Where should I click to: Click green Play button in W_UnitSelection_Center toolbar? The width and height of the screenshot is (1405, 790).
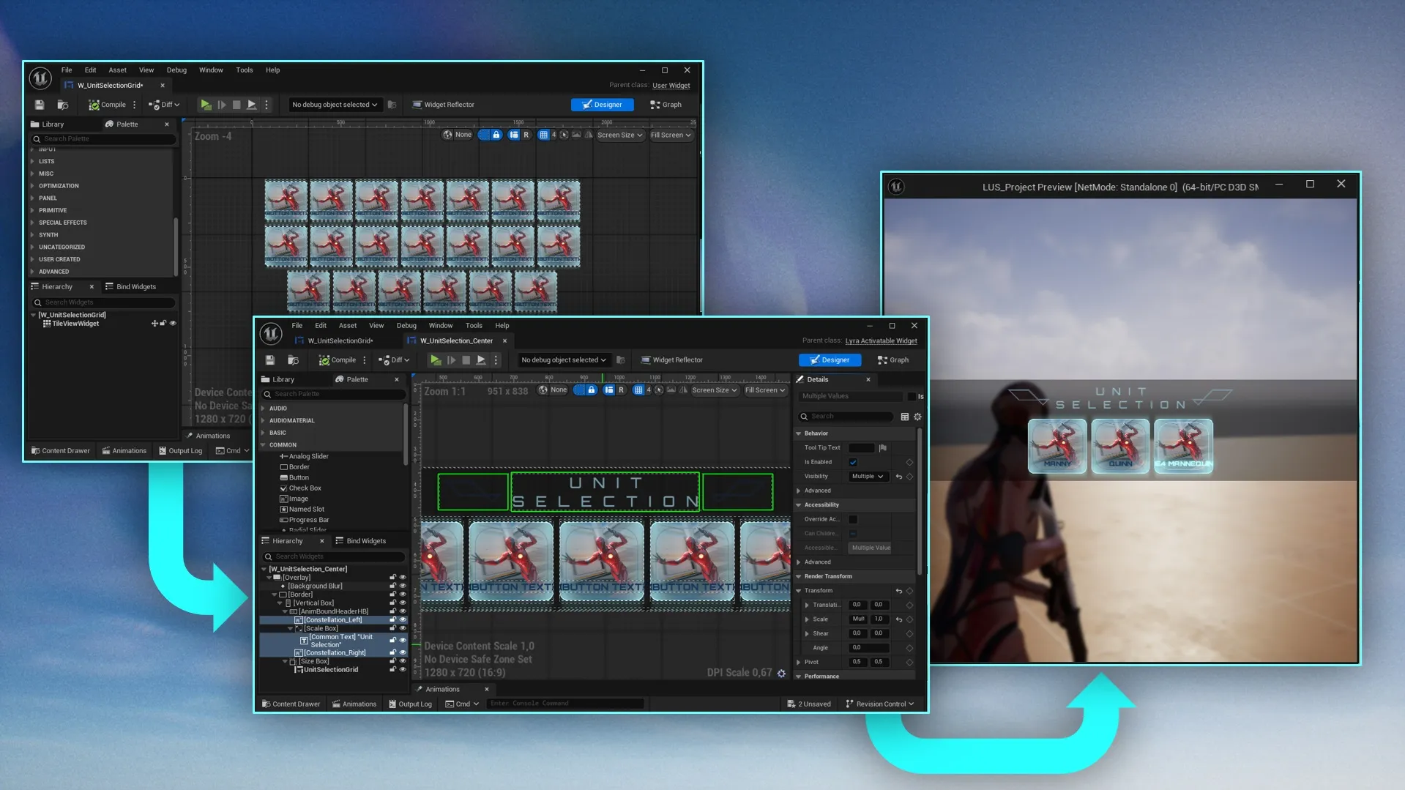[x=436, y=360]
